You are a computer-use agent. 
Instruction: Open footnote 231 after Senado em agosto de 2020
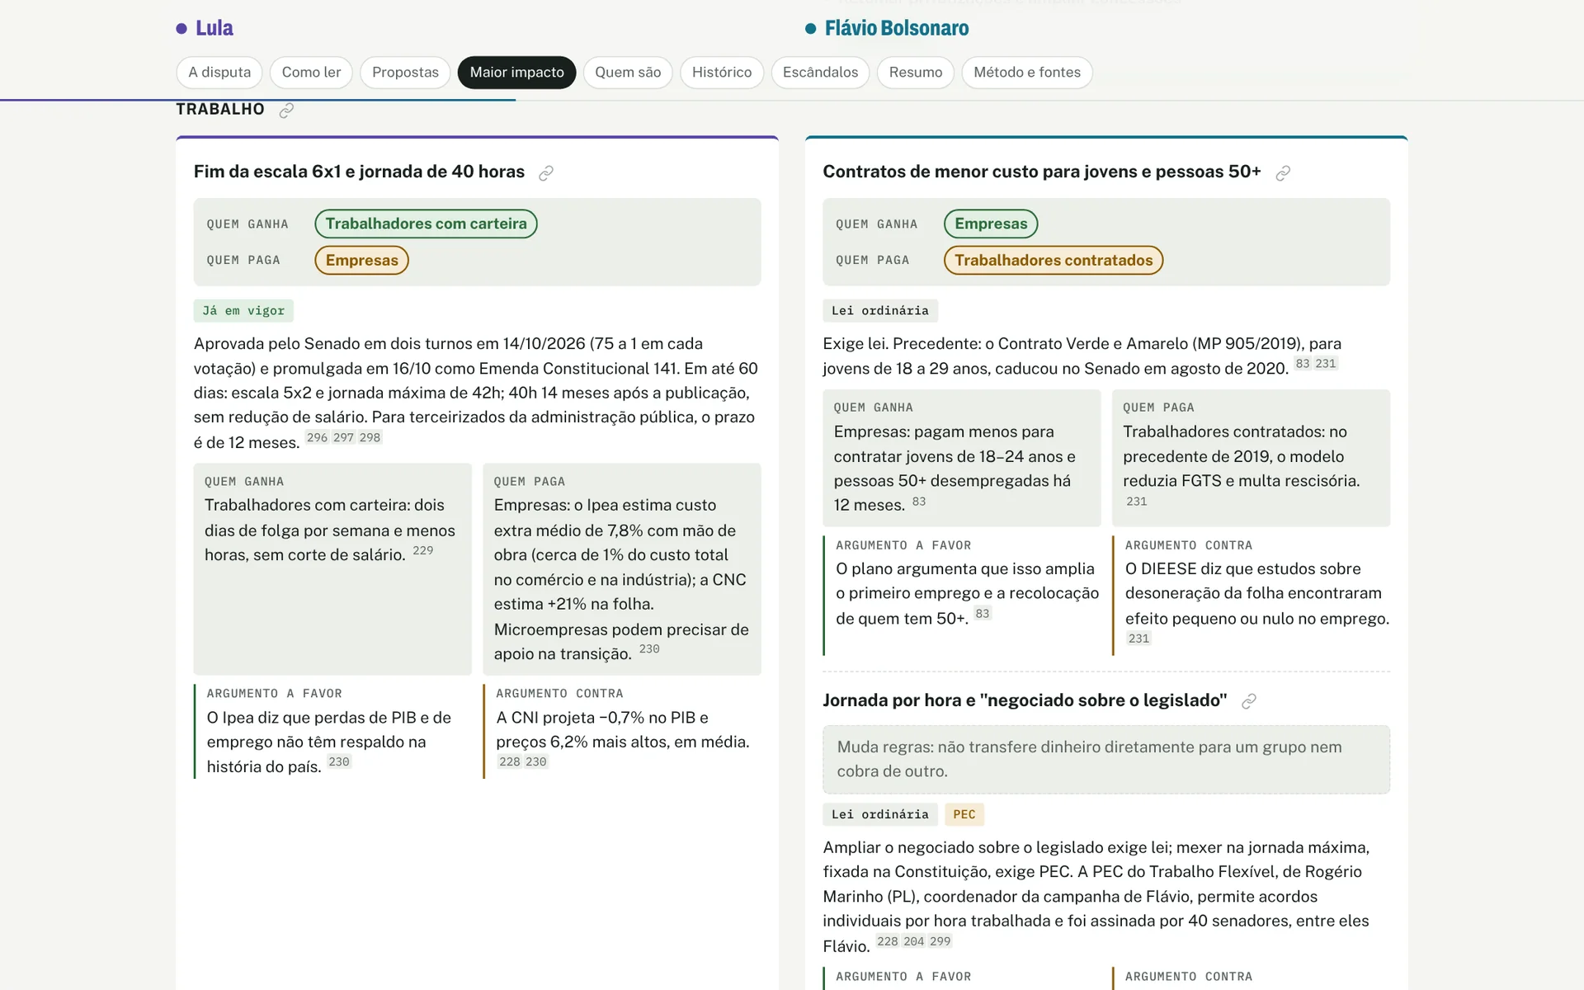click(1326, 364)
